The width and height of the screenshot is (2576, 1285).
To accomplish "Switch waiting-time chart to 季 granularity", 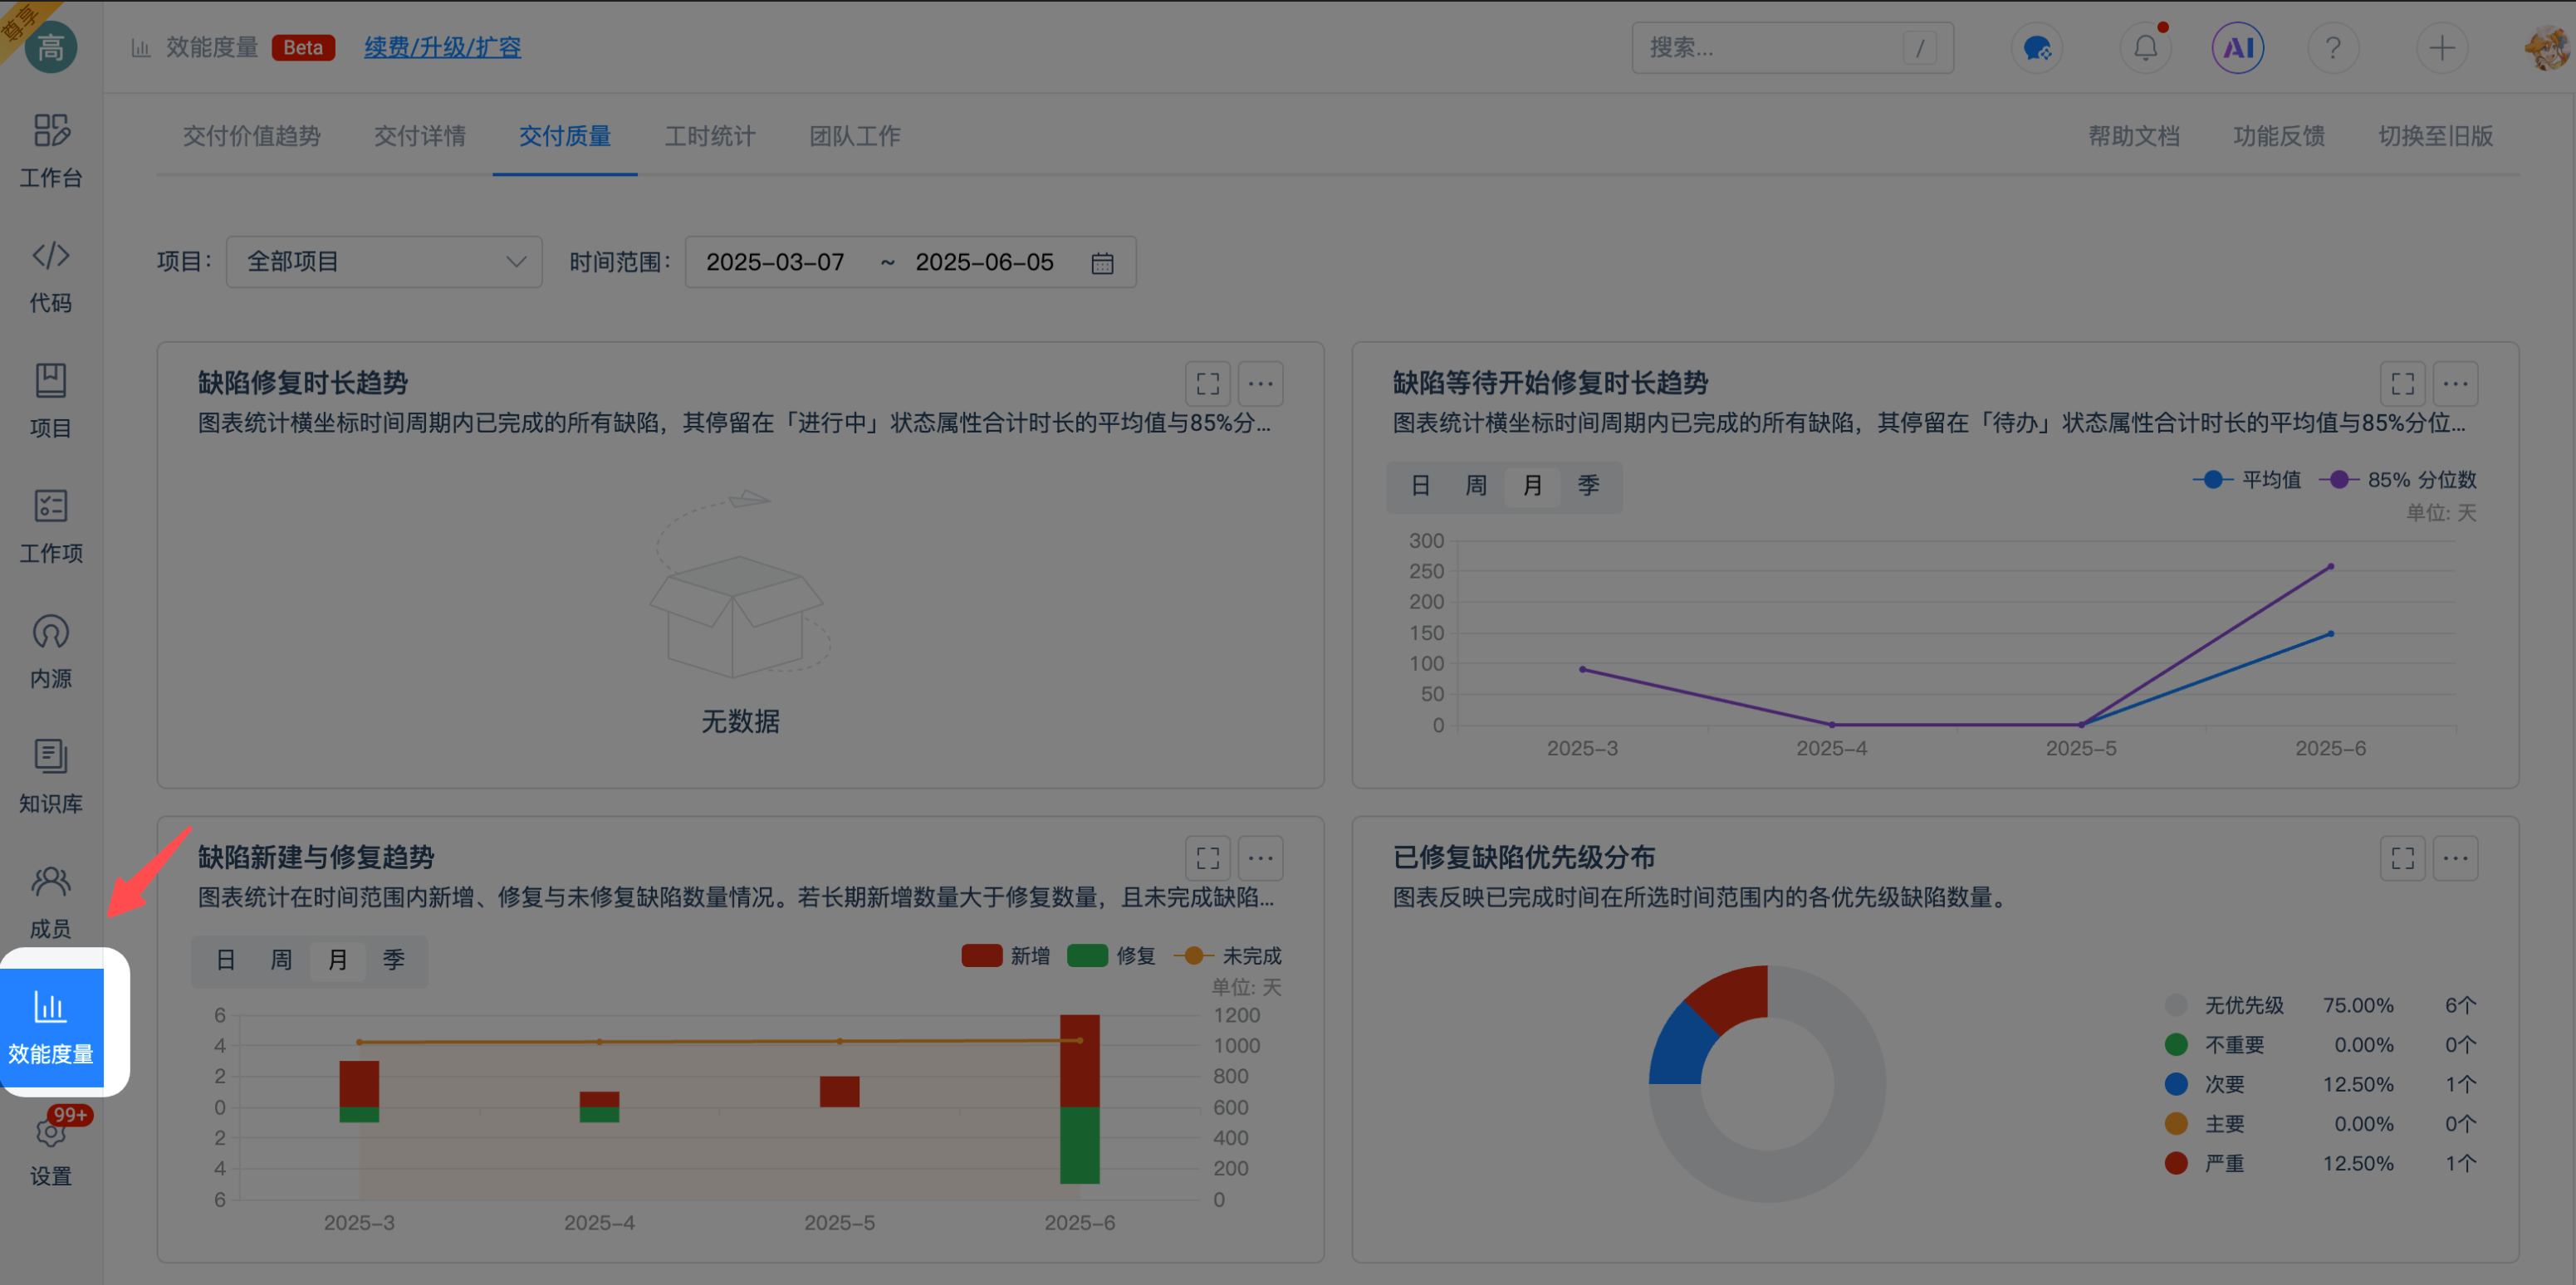I will click(1588, 486).
